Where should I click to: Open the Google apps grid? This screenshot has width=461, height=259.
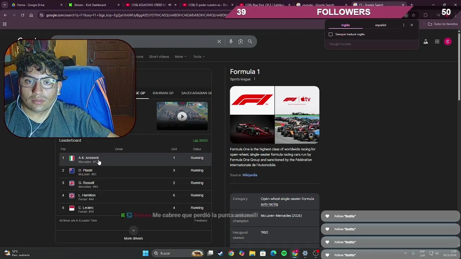[437, 42]
